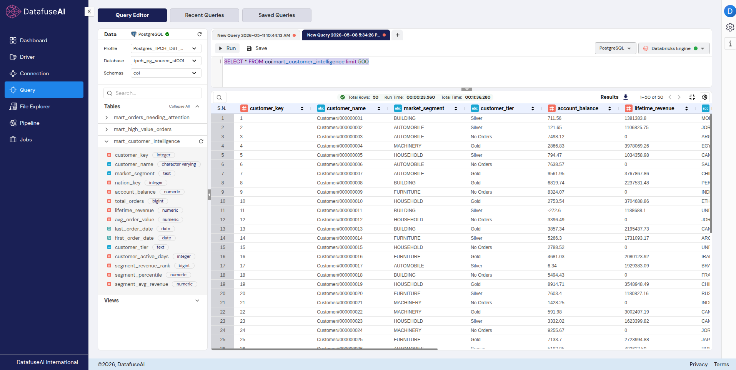The height and width of the screenshot is (370, 736).
Task: Go to next results page
Action: click(679, 97)
